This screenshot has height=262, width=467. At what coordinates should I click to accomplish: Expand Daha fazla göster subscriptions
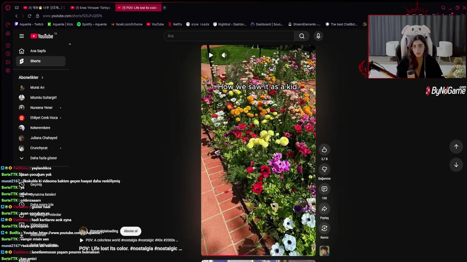point(40,158)
